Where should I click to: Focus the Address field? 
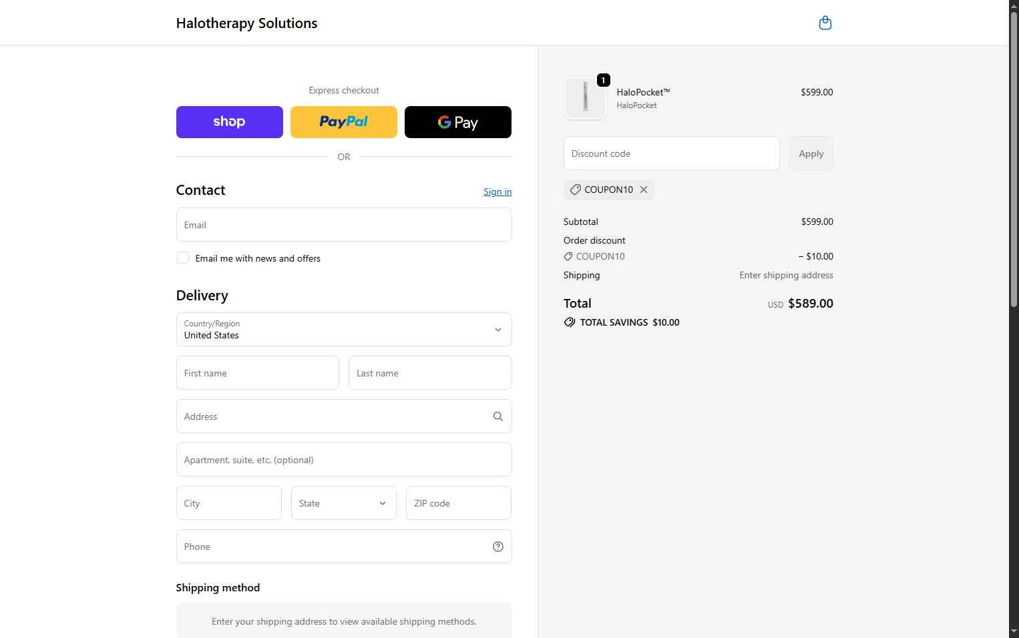(x=344, y=416)
